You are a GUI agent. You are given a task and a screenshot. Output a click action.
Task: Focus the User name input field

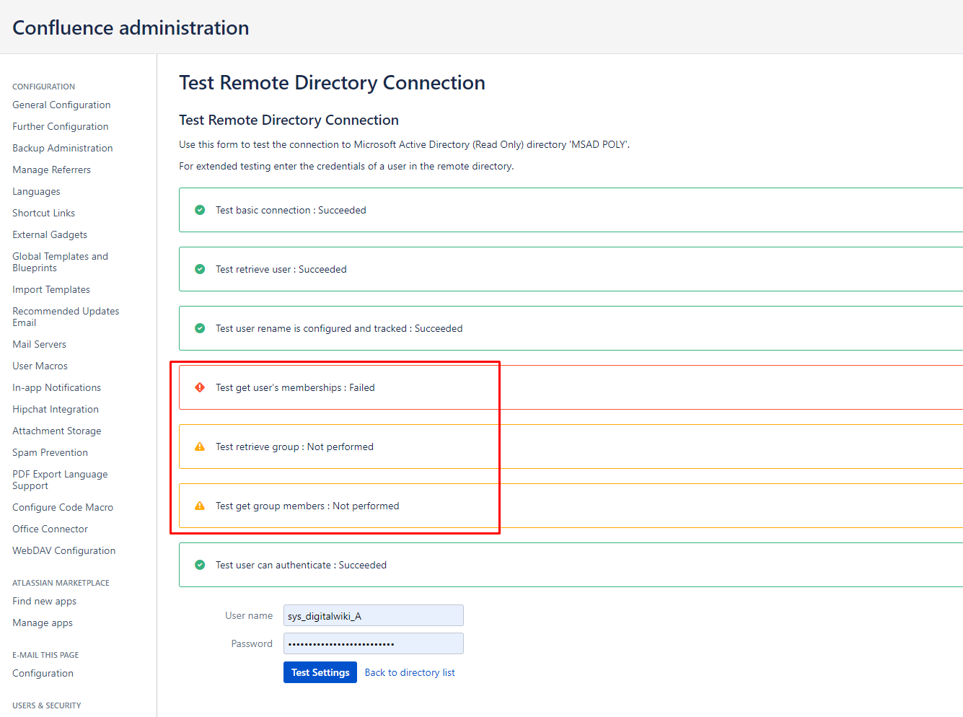click(x=374, y=615)
